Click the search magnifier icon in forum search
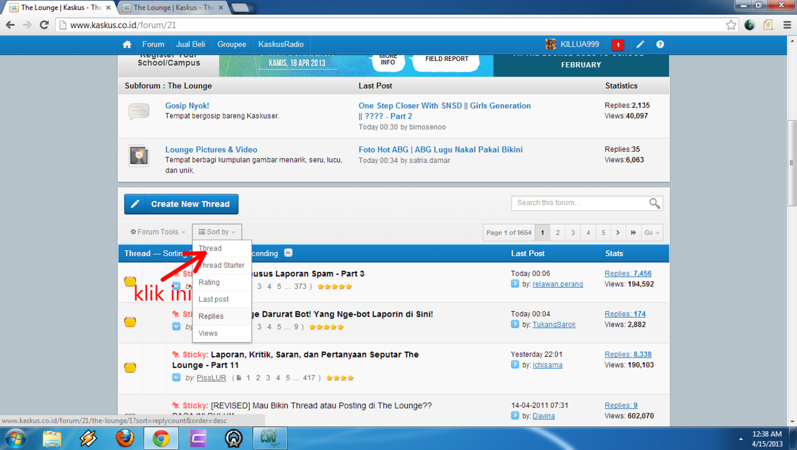Image resolution: width=797 pixels, height=450 pixels. [654, 204]
